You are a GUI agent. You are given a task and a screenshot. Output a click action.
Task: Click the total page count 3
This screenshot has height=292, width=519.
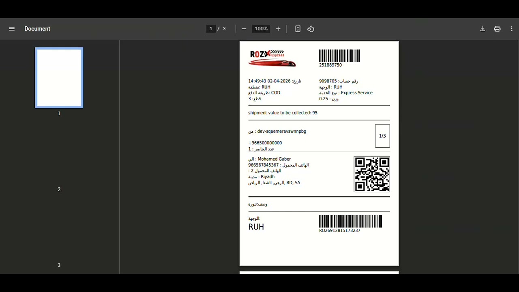click(224, 29)
